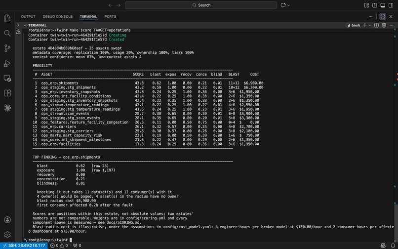Viewport: 398px width, 249px height.
Task: Switch to the DEBUG CONSOLE tab
Action: [57, 16]
